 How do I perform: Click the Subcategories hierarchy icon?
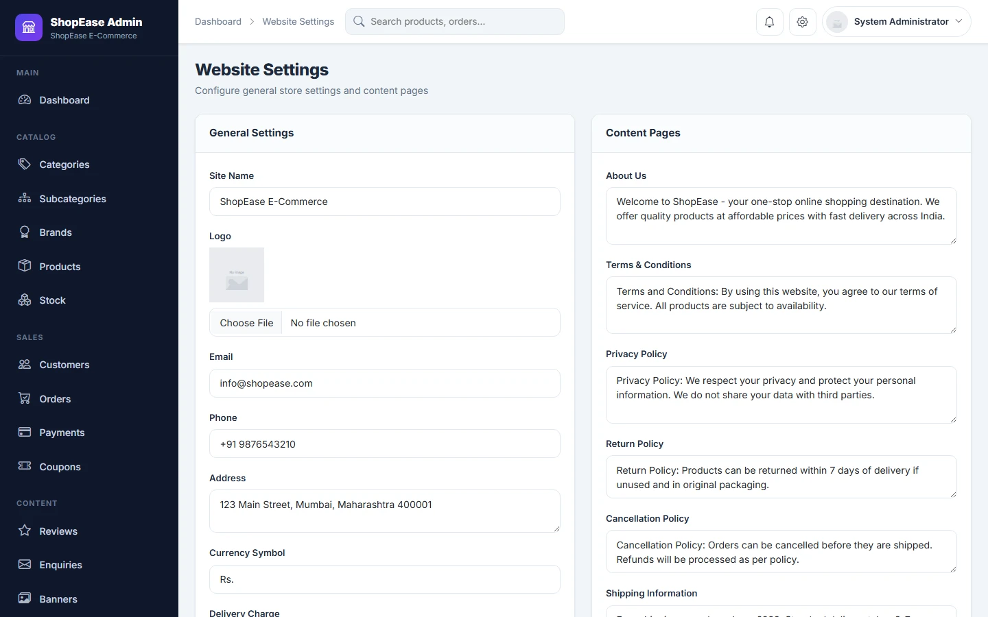[25, 199]
